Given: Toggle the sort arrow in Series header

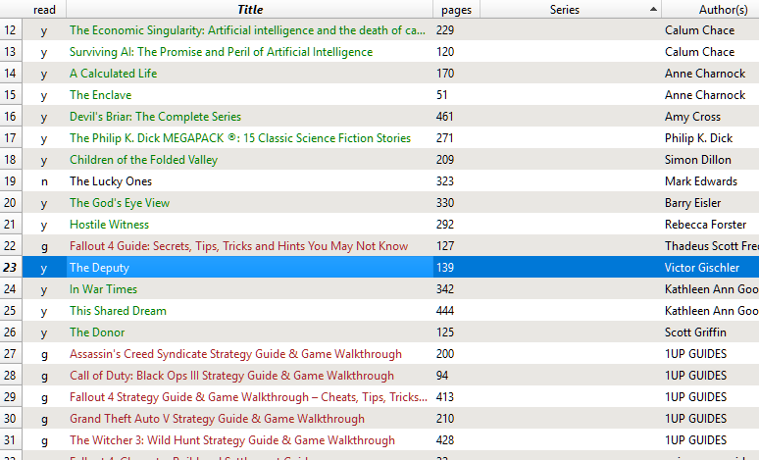Looking at the screenshot, I should click(653, 9).
